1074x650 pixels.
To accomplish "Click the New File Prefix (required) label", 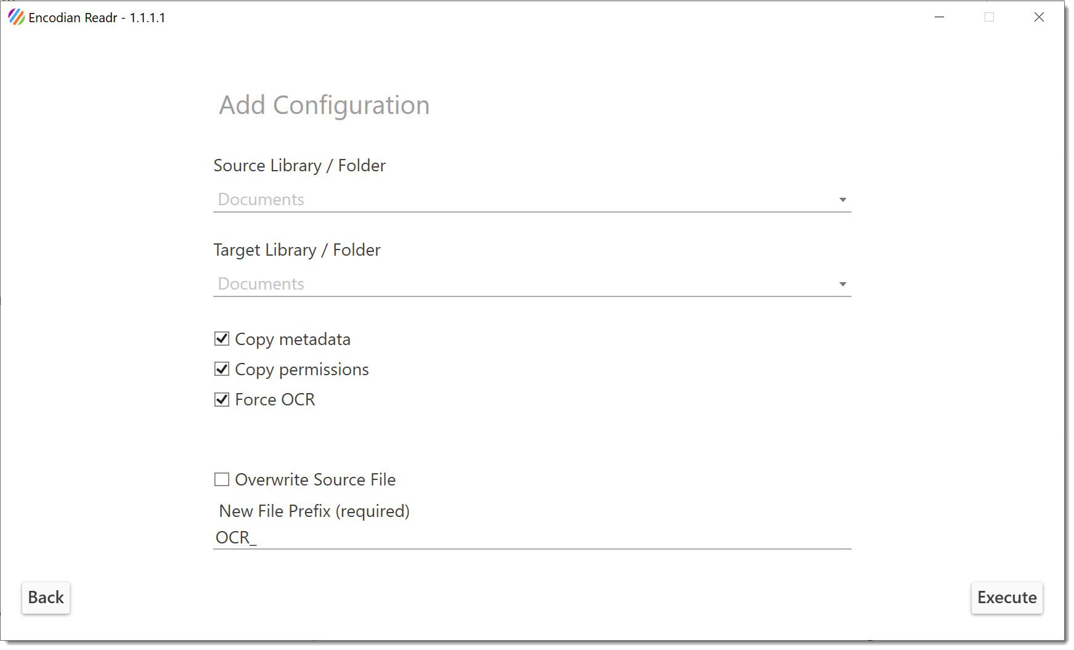I will click(314, 511).
